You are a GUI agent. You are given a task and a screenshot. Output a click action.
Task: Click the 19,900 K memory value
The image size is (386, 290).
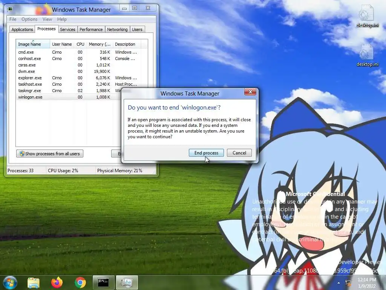point(102,71)
